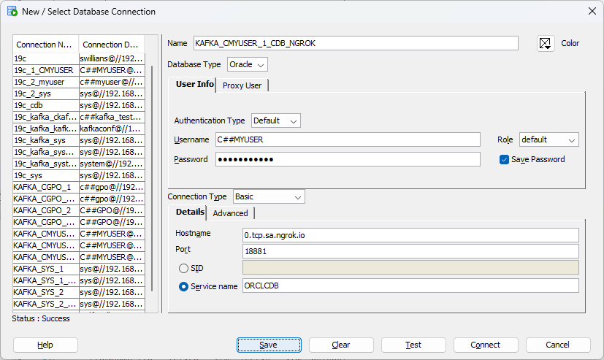Click the Hostname input field

(410, 234)
